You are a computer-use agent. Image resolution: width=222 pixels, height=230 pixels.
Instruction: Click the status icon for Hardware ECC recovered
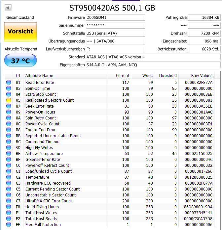(9, 183)
